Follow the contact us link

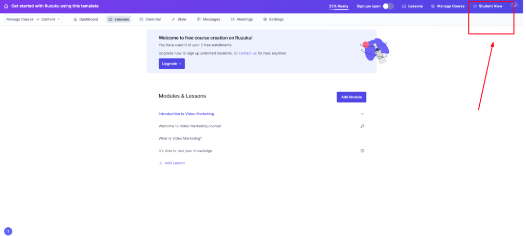tap(248, 53)
